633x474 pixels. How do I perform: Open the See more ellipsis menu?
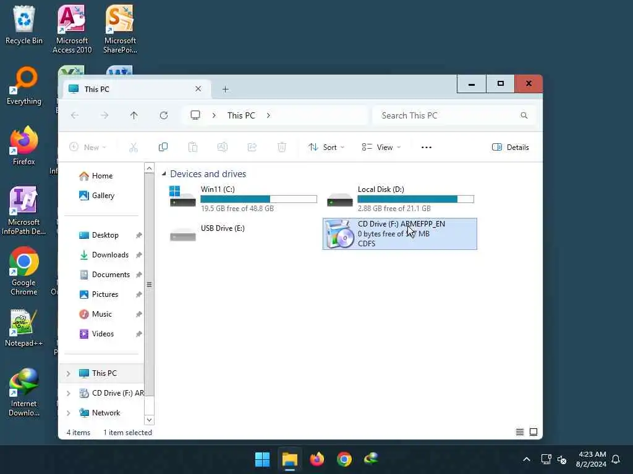tap(427, 148)
